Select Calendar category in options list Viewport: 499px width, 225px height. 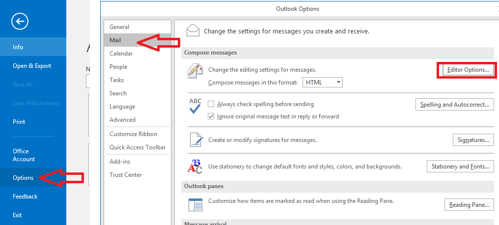(x=138, y=54)
